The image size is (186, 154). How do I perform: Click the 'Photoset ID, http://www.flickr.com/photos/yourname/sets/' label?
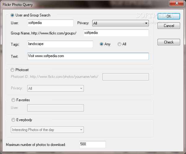coord(54,77)
